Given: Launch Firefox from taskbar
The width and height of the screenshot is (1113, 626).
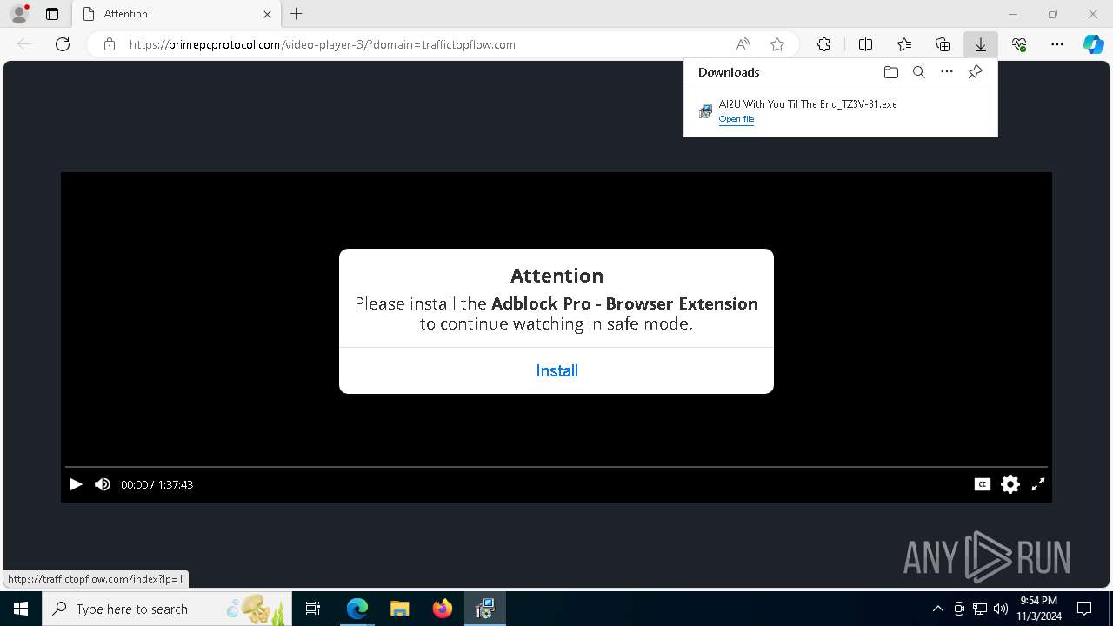Looking at the screenshot, I should point(443,609).
